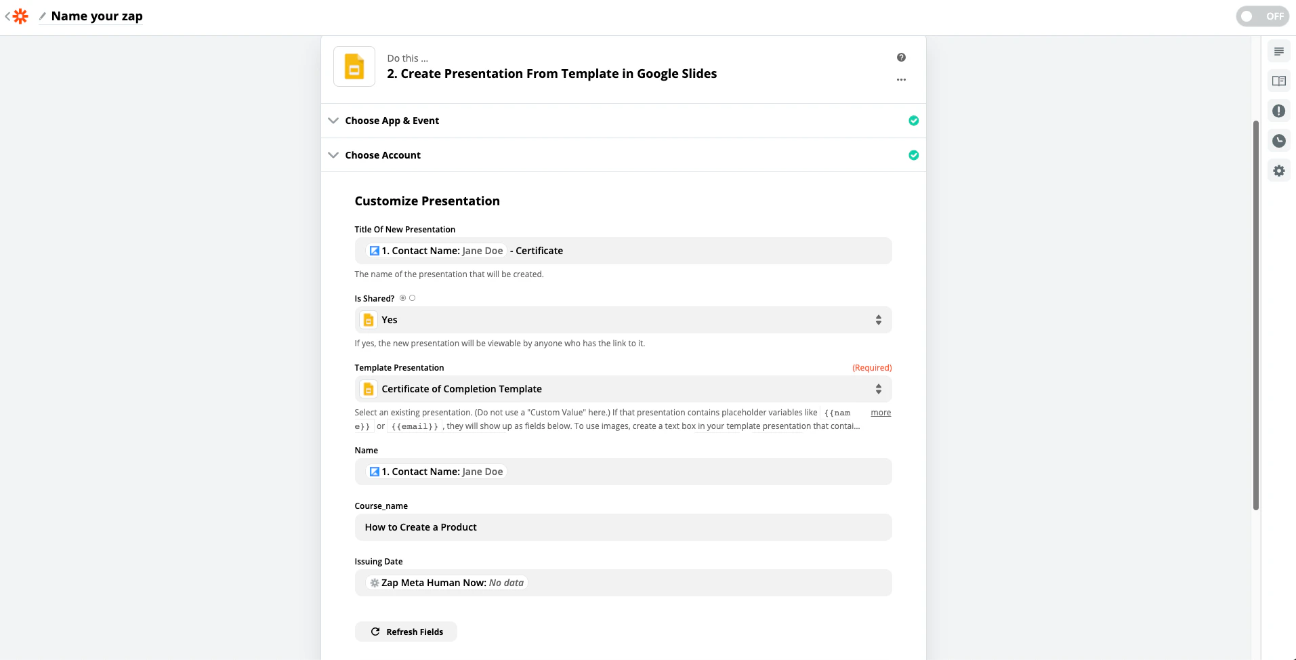
Task: Click the - Certificate text in title field
Action: 537,251
